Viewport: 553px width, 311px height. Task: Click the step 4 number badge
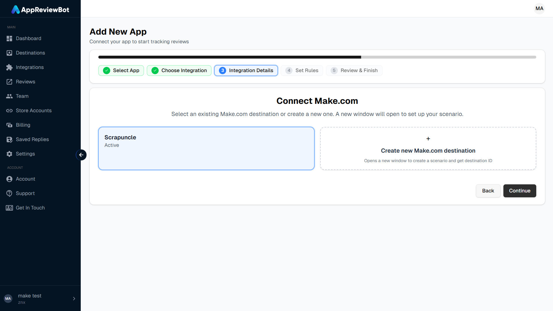pos(289,70)
